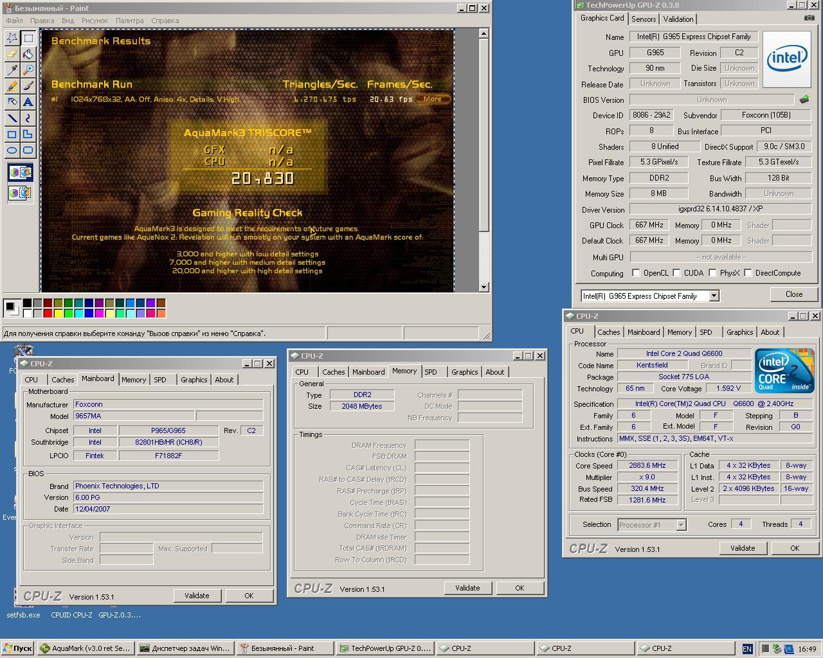Open the Processor #1 selection dropdown in CPU-Z
Image resolution: width=823 pixels, height=658 pixels.
click(681, 525)
